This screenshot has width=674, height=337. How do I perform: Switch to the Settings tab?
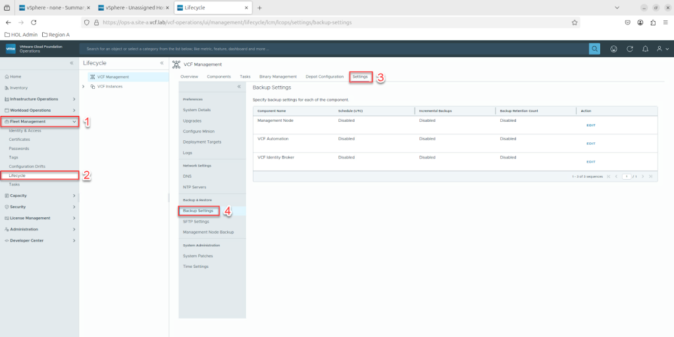[x=360, y=76]
